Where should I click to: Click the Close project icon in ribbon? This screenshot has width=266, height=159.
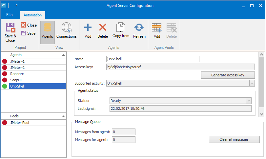[x=29, y=25]
